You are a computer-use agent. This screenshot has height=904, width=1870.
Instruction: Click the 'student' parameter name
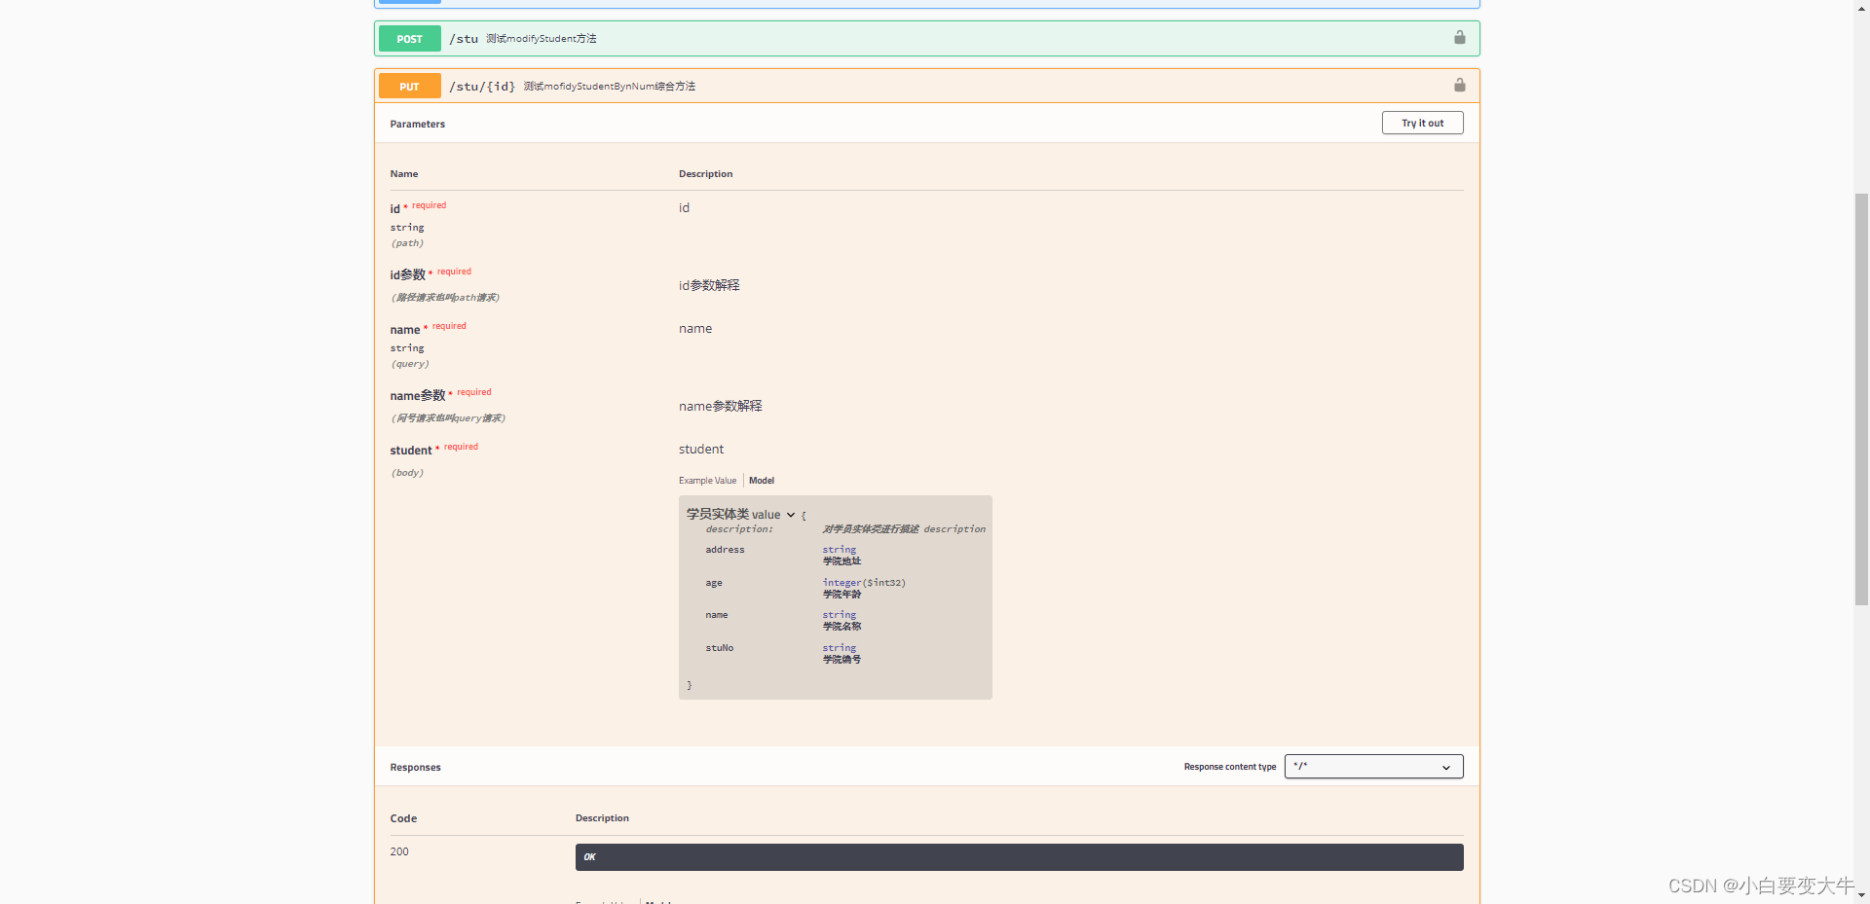[411, 451]
